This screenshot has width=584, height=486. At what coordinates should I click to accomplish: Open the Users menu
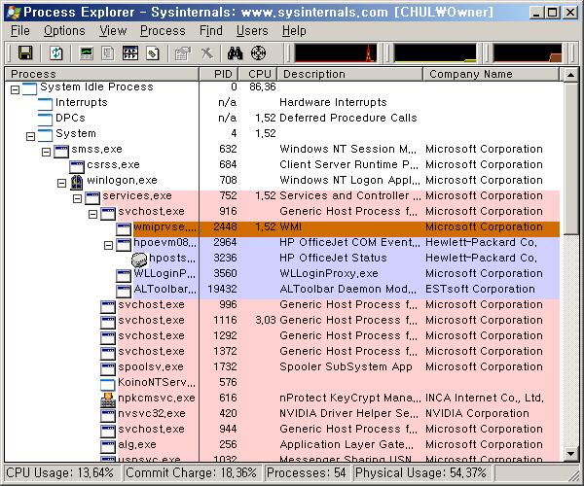(x=252, y=31)
